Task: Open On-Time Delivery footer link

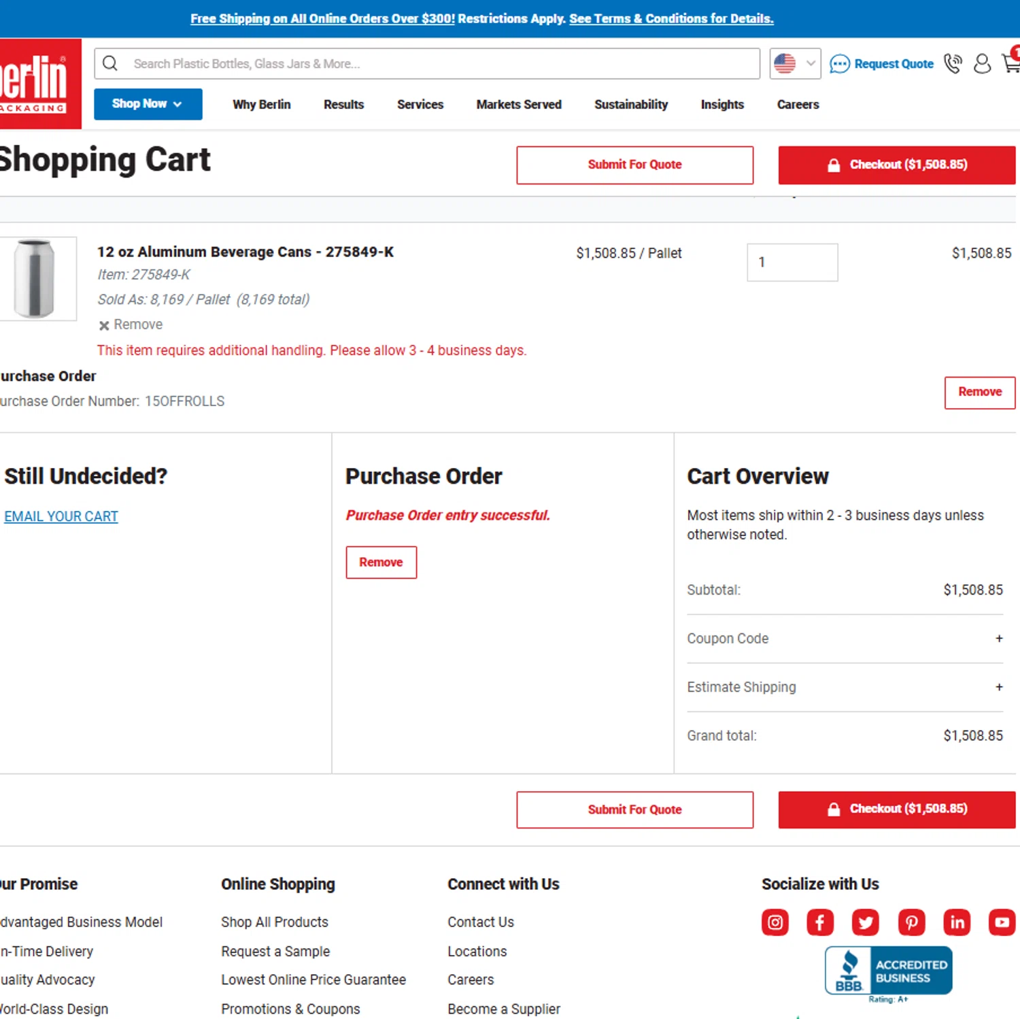Action: point(47,951)
